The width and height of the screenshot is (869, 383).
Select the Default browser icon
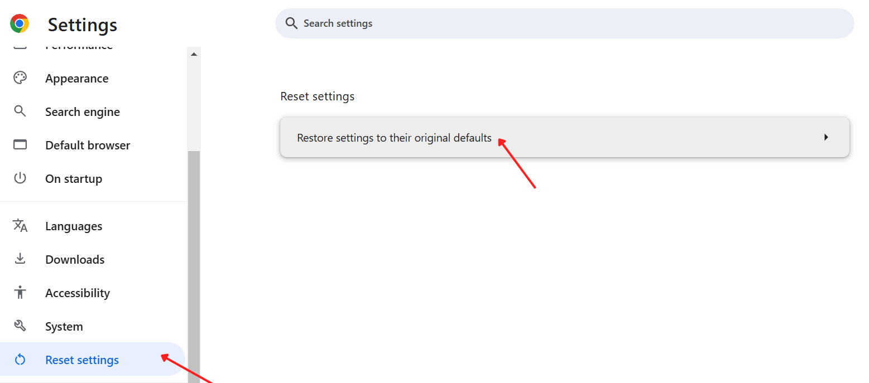20,145
